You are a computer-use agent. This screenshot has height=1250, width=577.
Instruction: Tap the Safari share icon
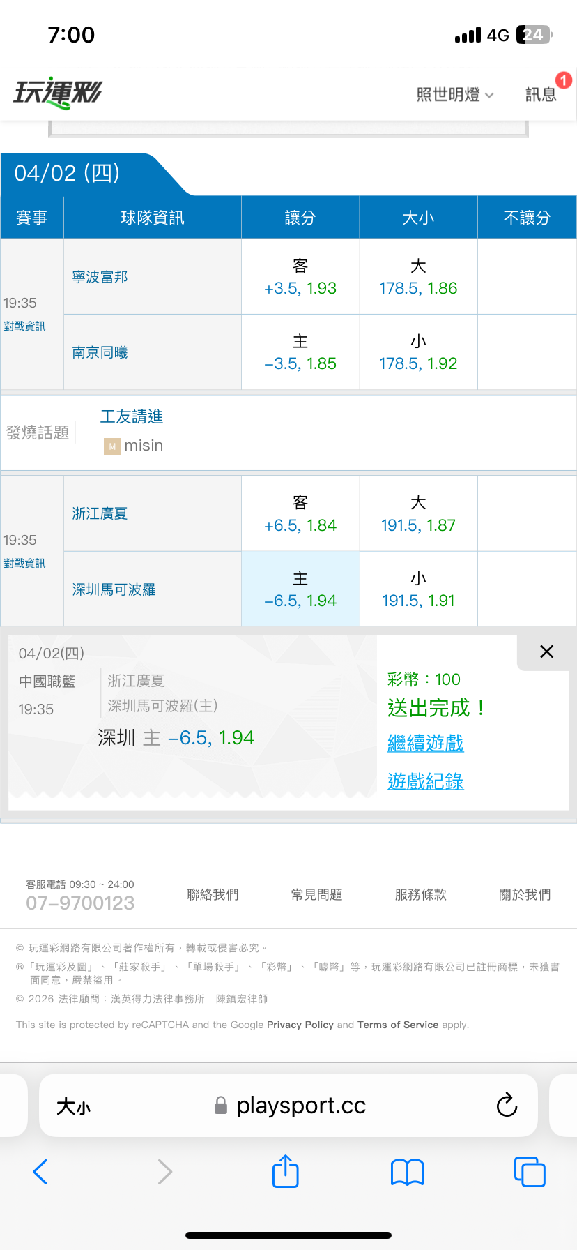coord(286,1172)
